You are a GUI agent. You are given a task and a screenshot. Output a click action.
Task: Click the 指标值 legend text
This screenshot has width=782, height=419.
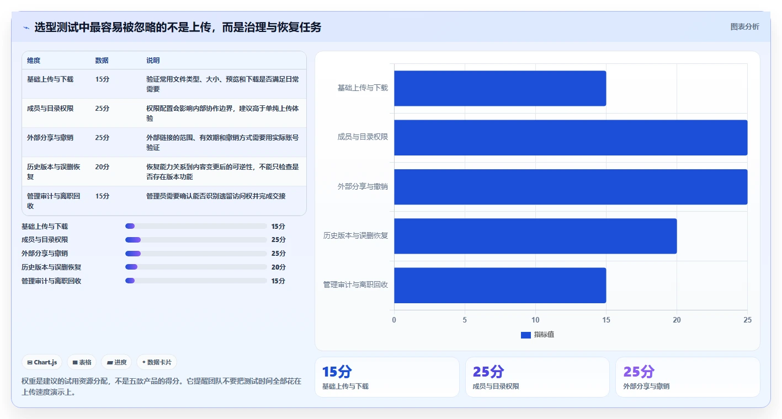pos(544,335)
